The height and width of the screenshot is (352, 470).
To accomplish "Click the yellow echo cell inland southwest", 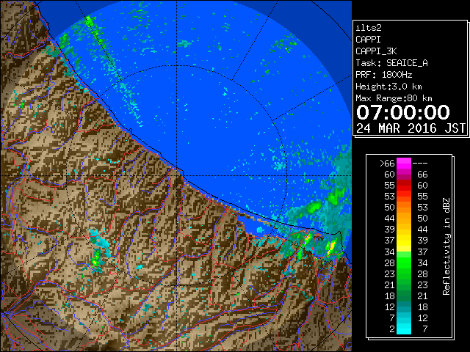I will pyautogui.click(x=95, y=263).
